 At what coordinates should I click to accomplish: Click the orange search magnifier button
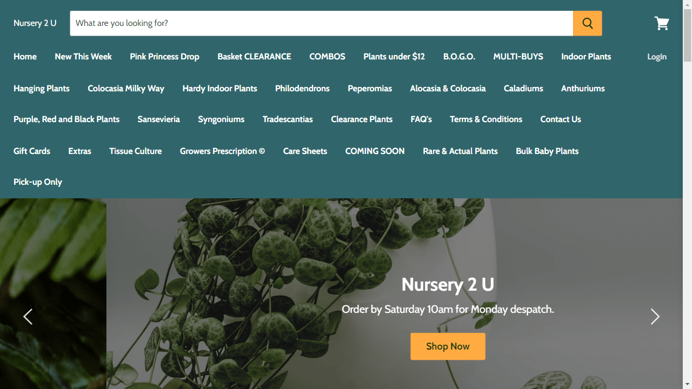[x=587, y=23]
